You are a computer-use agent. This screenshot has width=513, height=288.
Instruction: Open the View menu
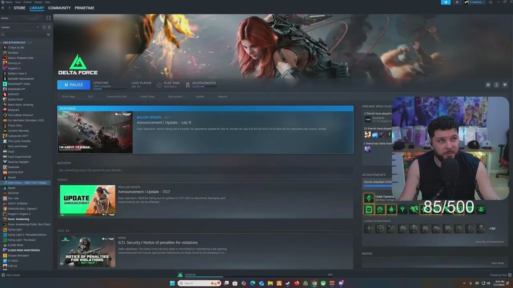(x=18, y=2)
